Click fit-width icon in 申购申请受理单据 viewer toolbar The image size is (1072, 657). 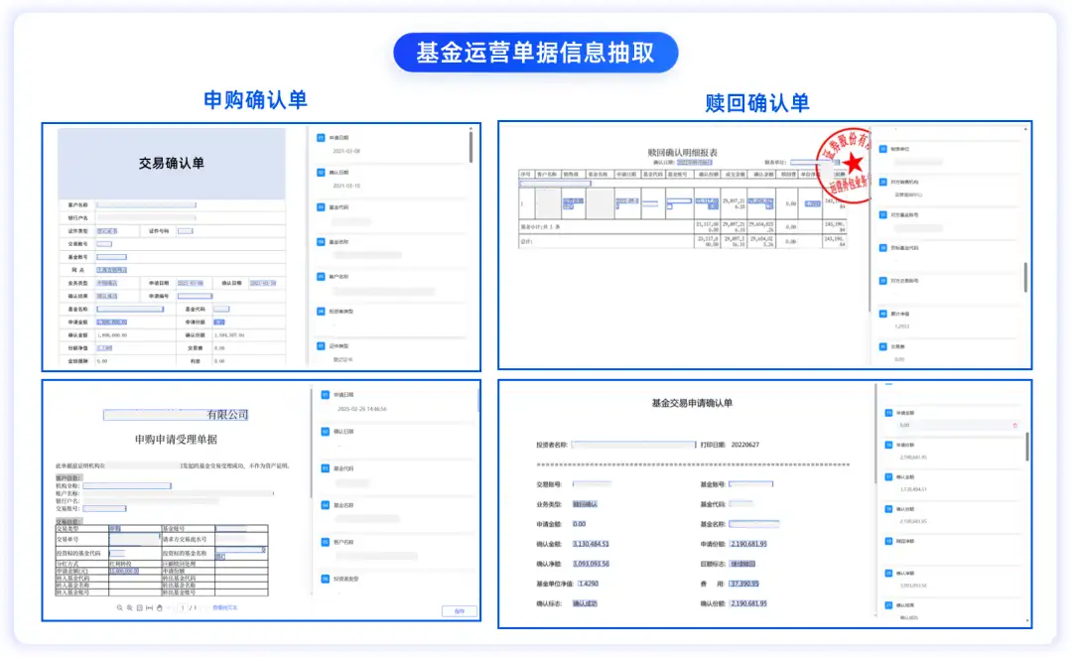[149, 607]
